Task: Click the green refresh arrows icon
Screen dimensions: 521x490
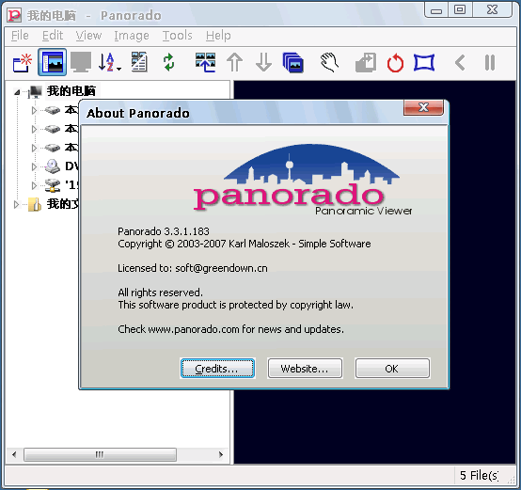Action: [168, 62]
